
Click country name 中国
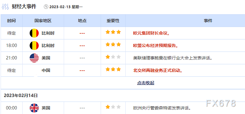46,71
